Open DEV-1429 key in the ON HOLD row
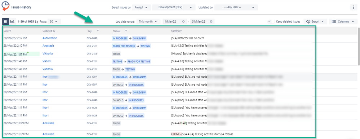The image size is (360, 139). pos(92,116)
